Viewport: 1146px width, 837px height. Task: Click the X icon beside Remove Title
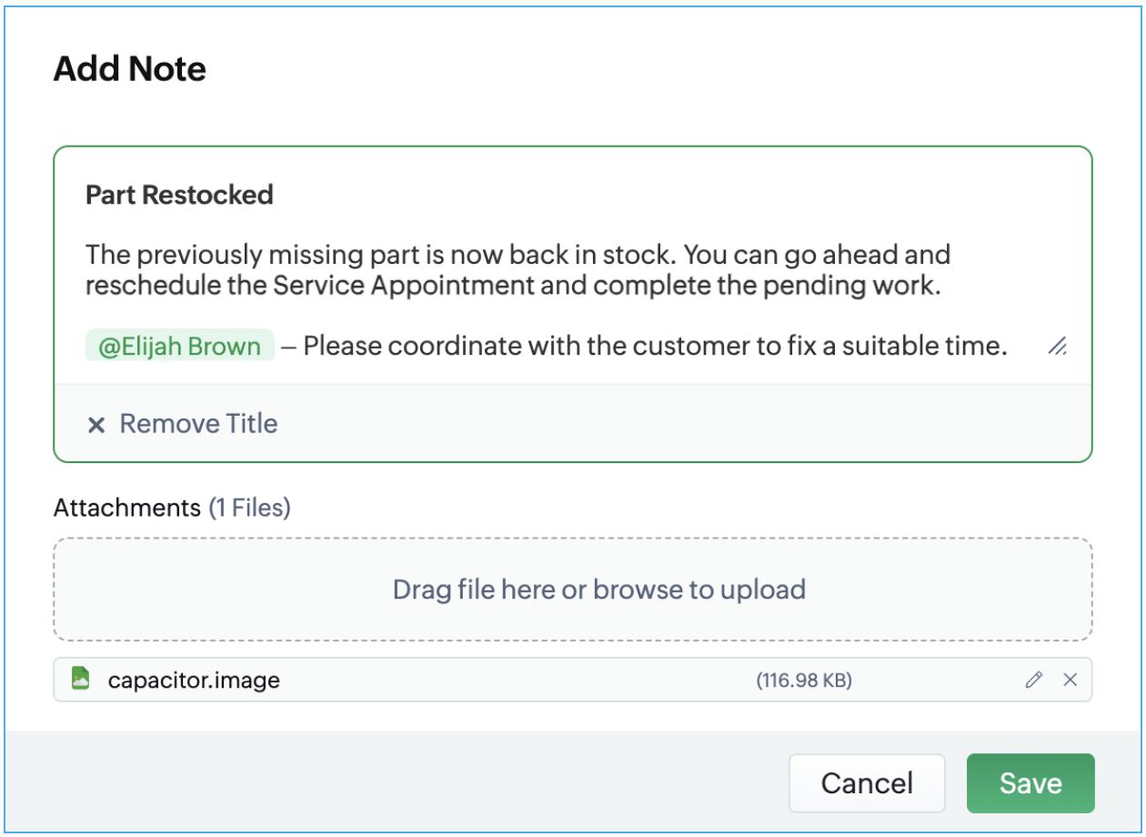[x=96, y=425]
